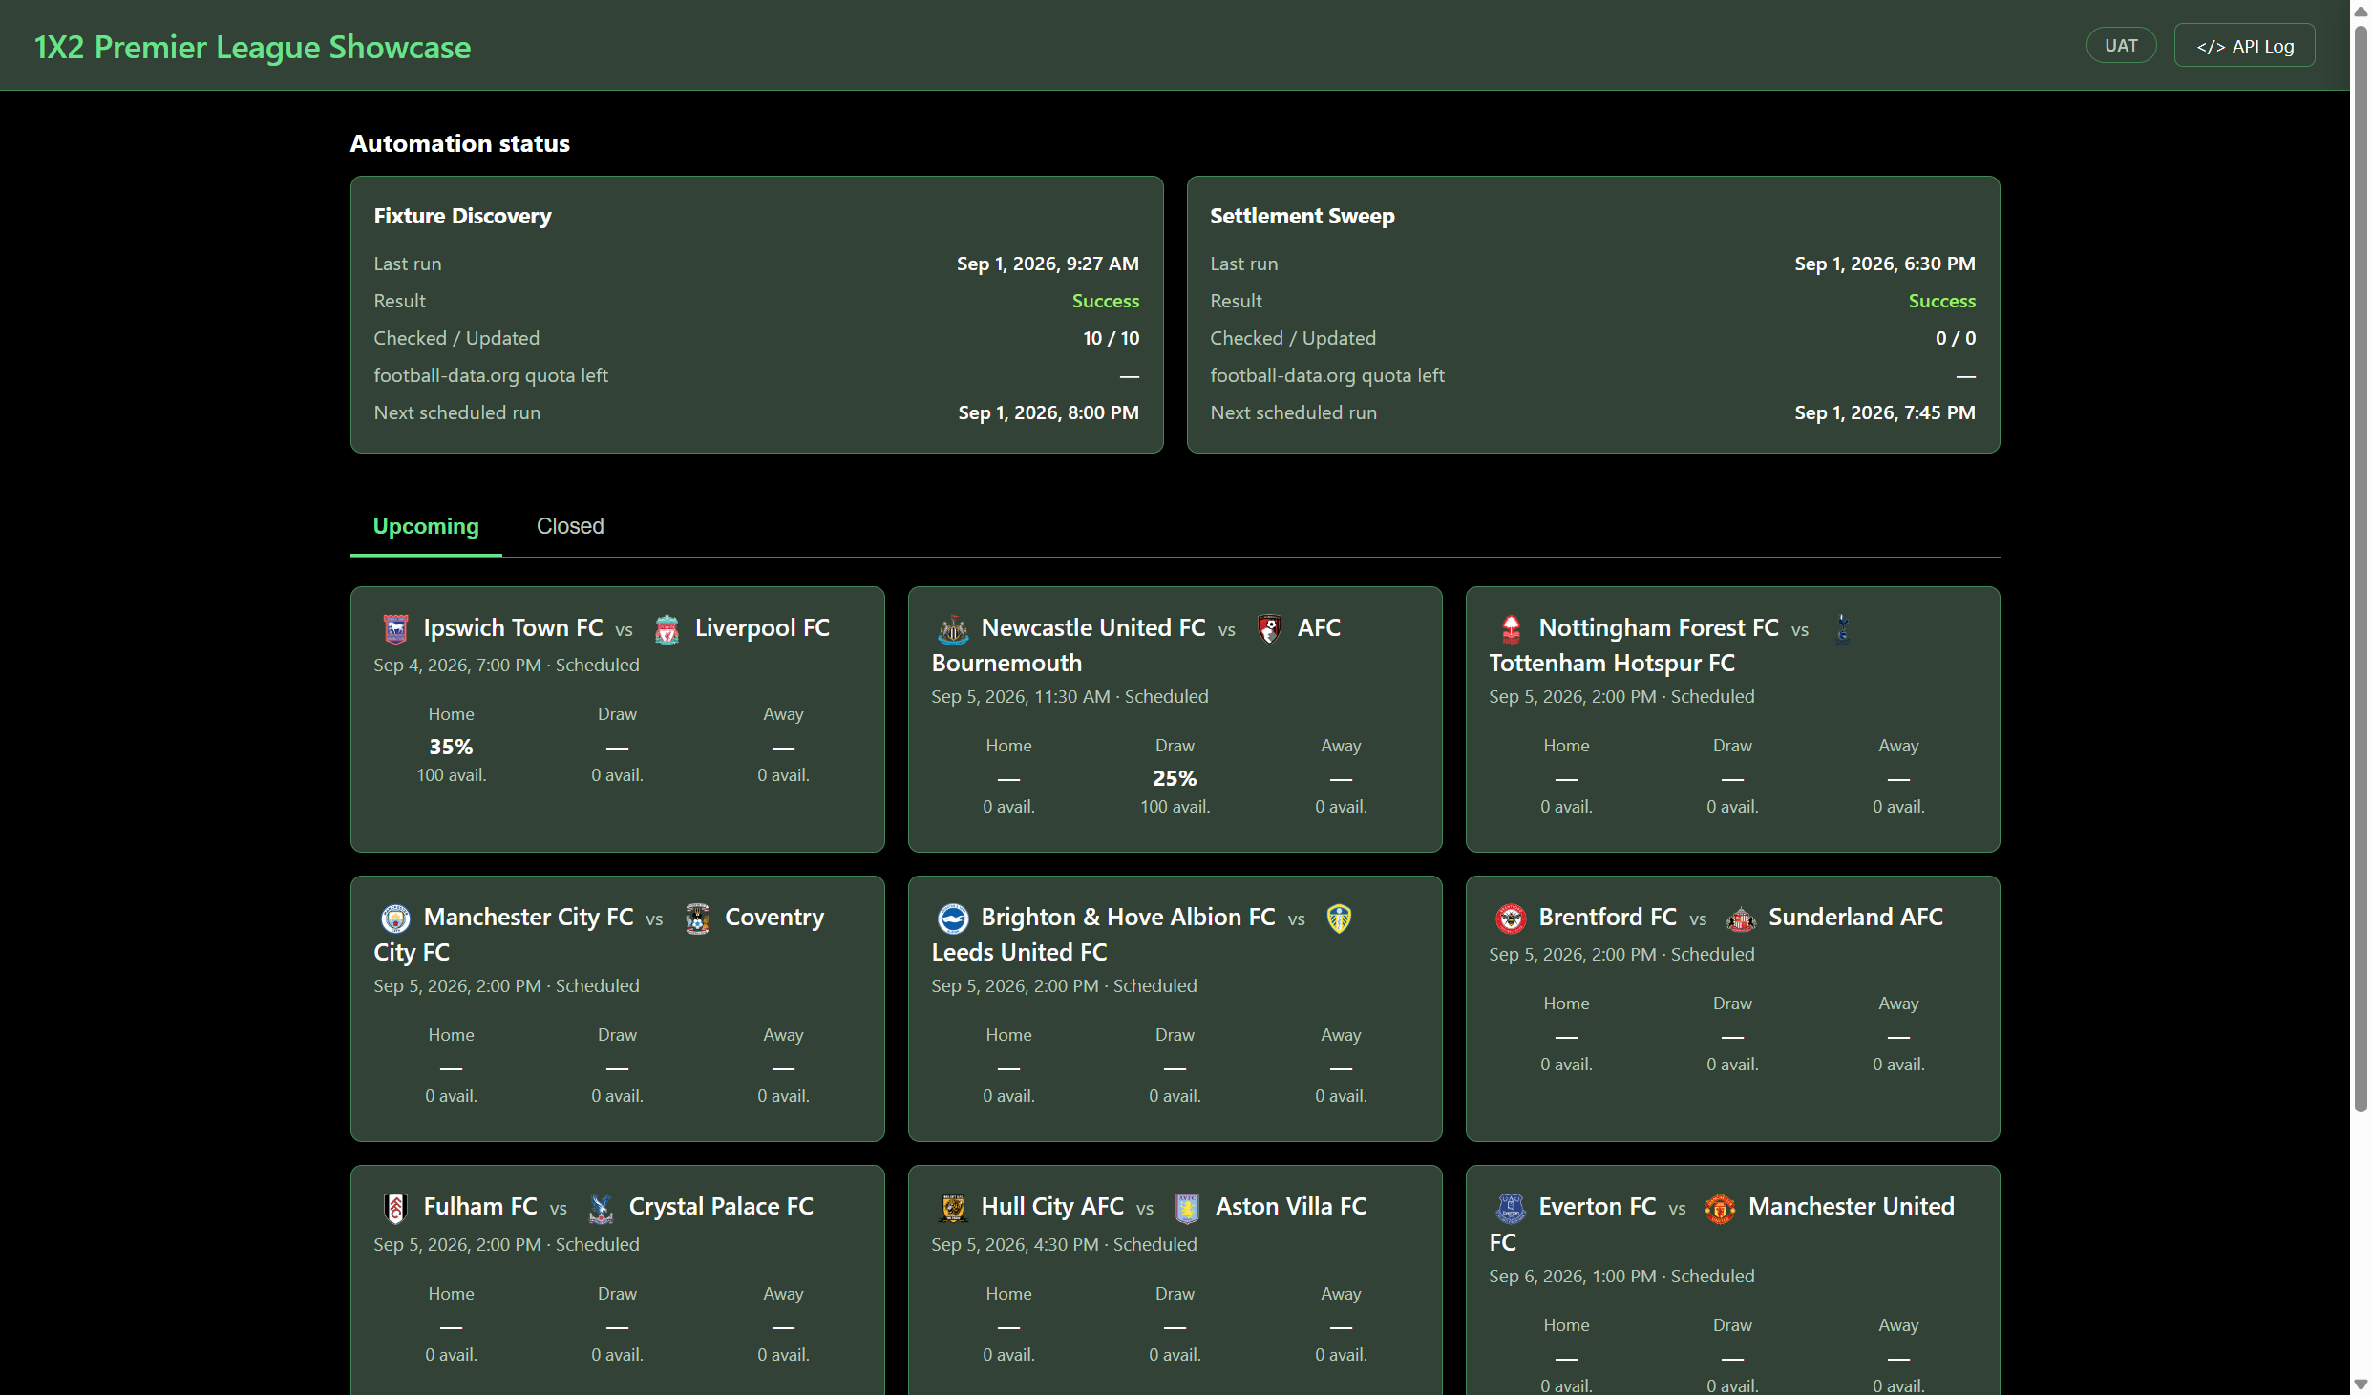Click the AFC Bournemouth crest
Screen dimensions: 2372x1395
(1269, 629)
